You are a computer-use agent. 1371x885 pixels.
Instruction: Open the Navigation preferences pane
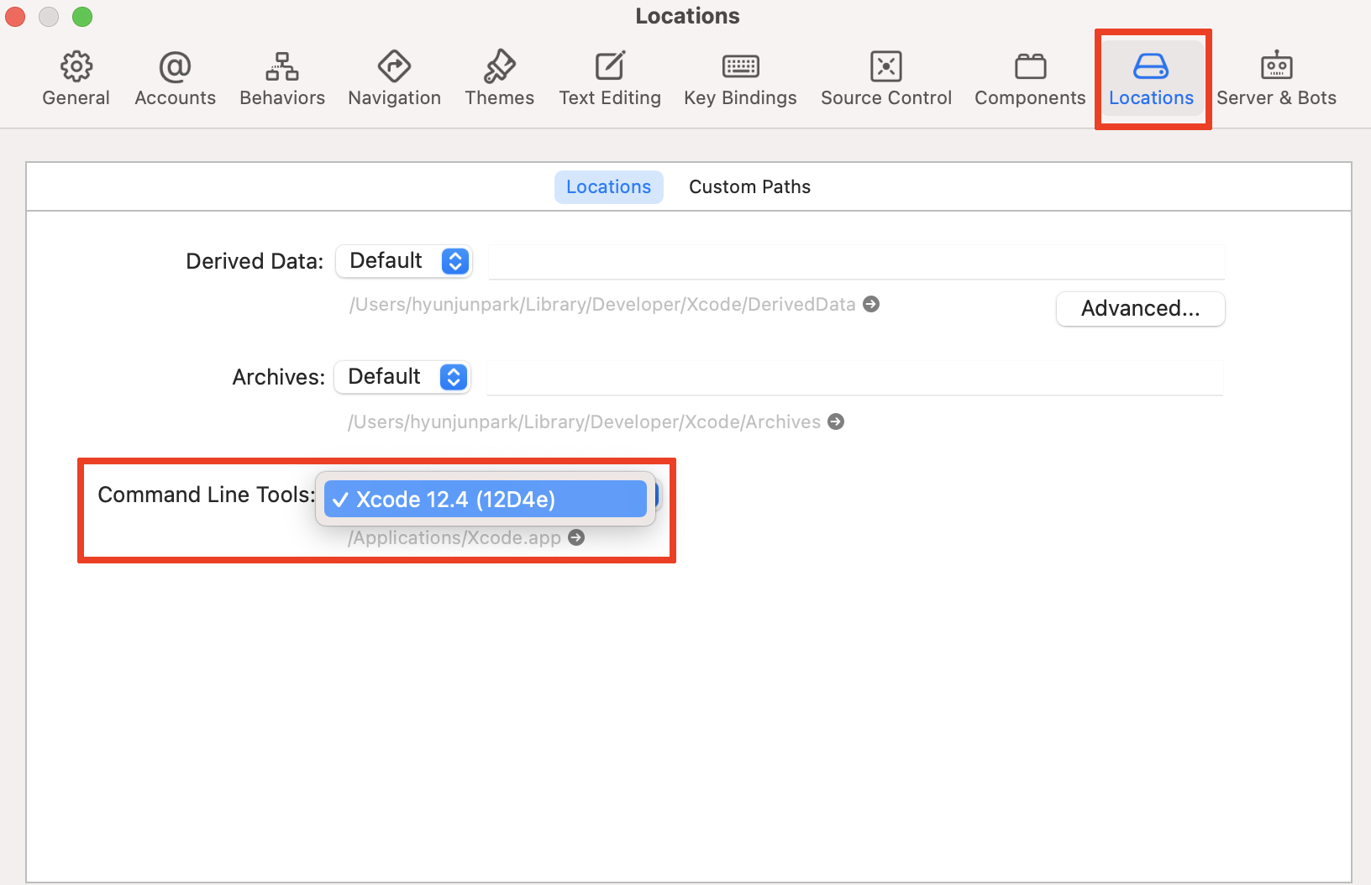(x=394, y=79)
